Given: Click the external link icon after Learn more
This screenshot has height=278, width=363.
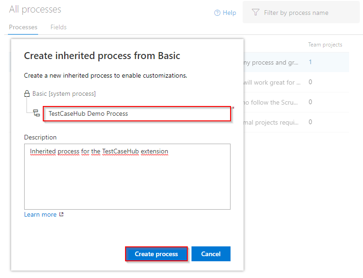Looking at the screenshot, I should click(x=61, y=215).
